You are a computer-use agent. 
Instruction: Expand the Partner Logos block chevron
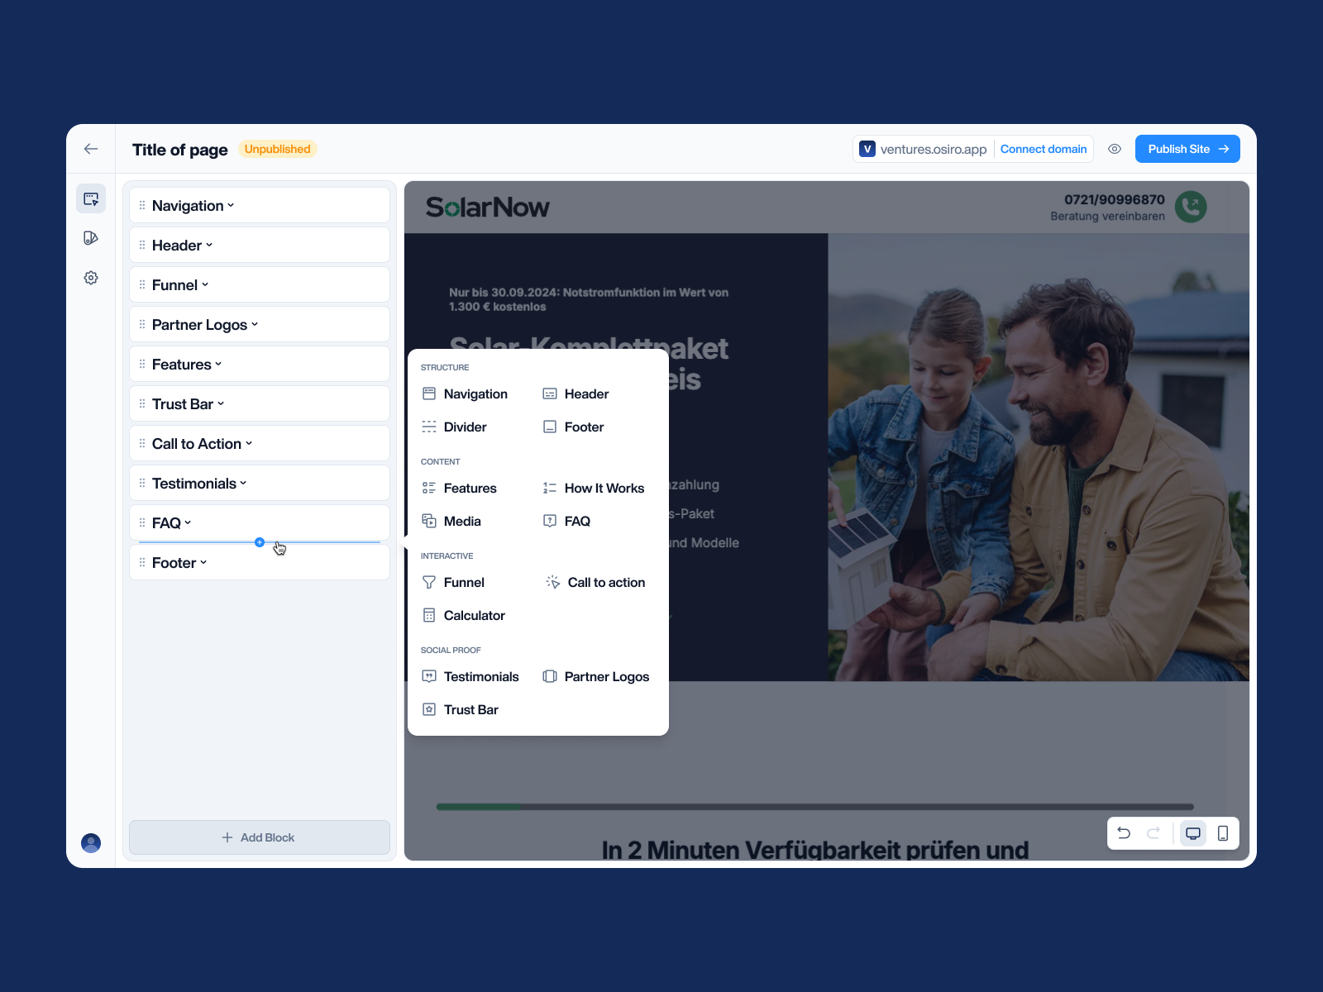[x=255, y=324]
